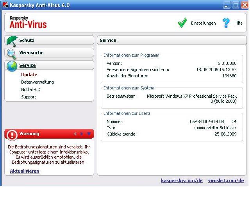Open the kaspersky.com/de link
Screen dimensions: 250x200
[182, 180]
